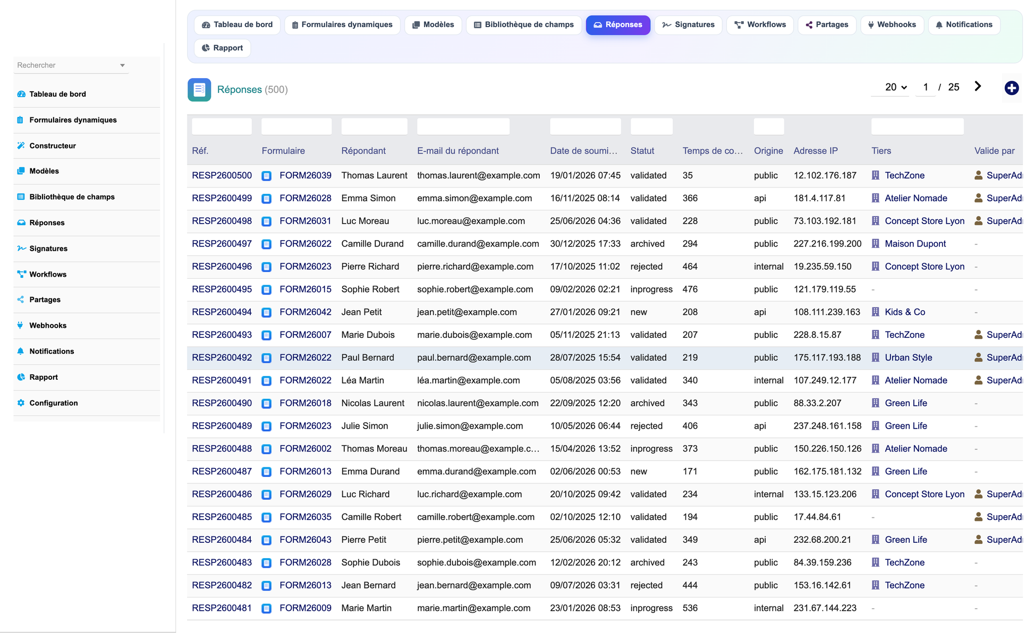This screenshot has height=640, width=1034.
Task: Click sidebar Réponses inbox icon
Action: click(21, 223)
